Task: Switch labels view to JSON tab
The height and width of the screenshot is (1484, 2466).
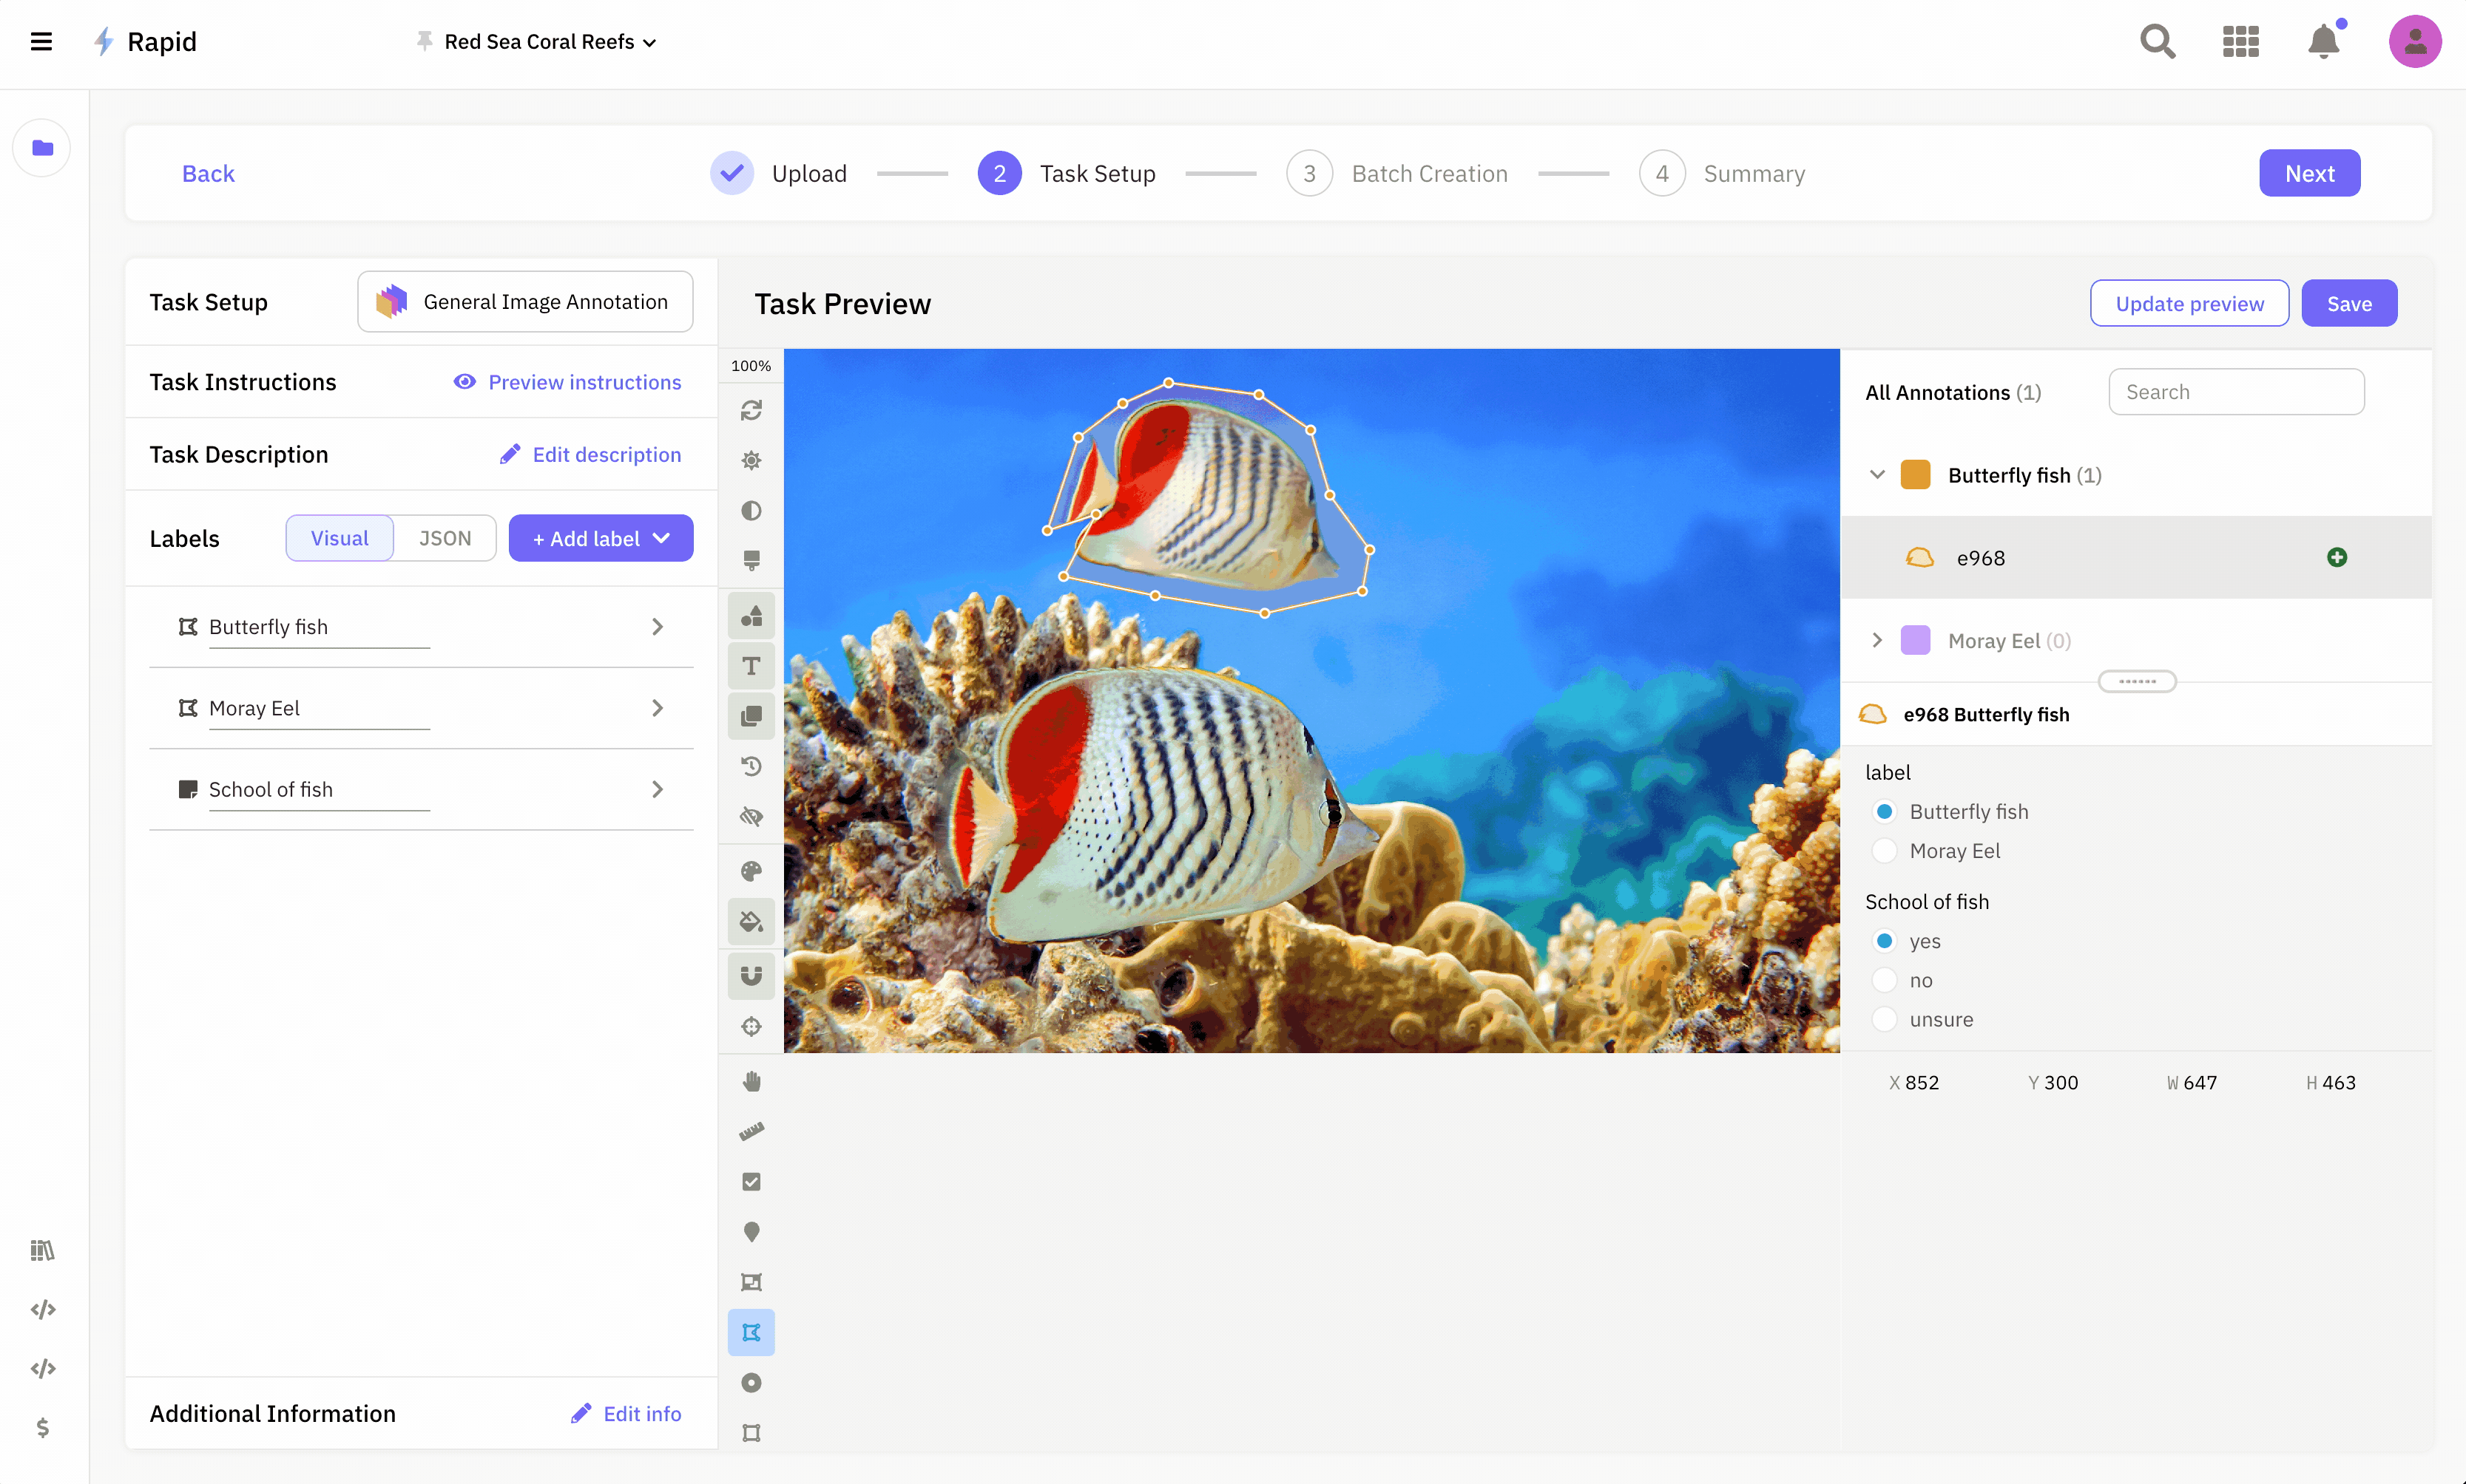Action: click(445, 538)
